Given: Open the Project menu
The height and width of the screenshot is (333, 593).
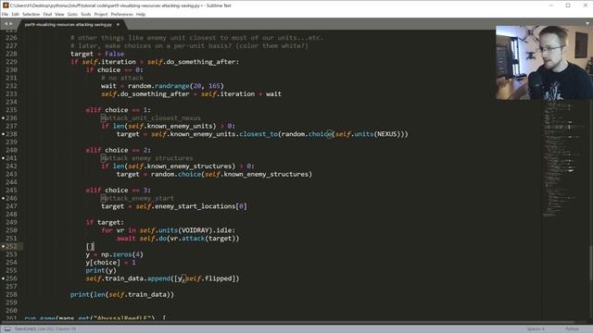Looking at the screenshot, I should point(101,15).
